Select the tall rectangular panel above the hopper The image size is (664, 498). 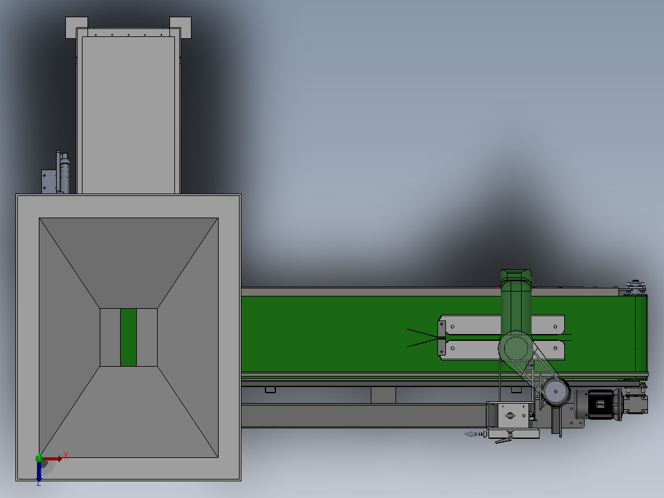click(x=128, y=115)
